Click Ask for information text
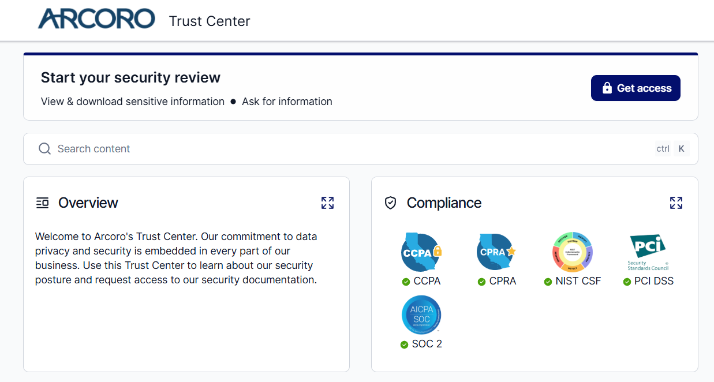This screenshot has width=714, height=382. tap(287, 102)
